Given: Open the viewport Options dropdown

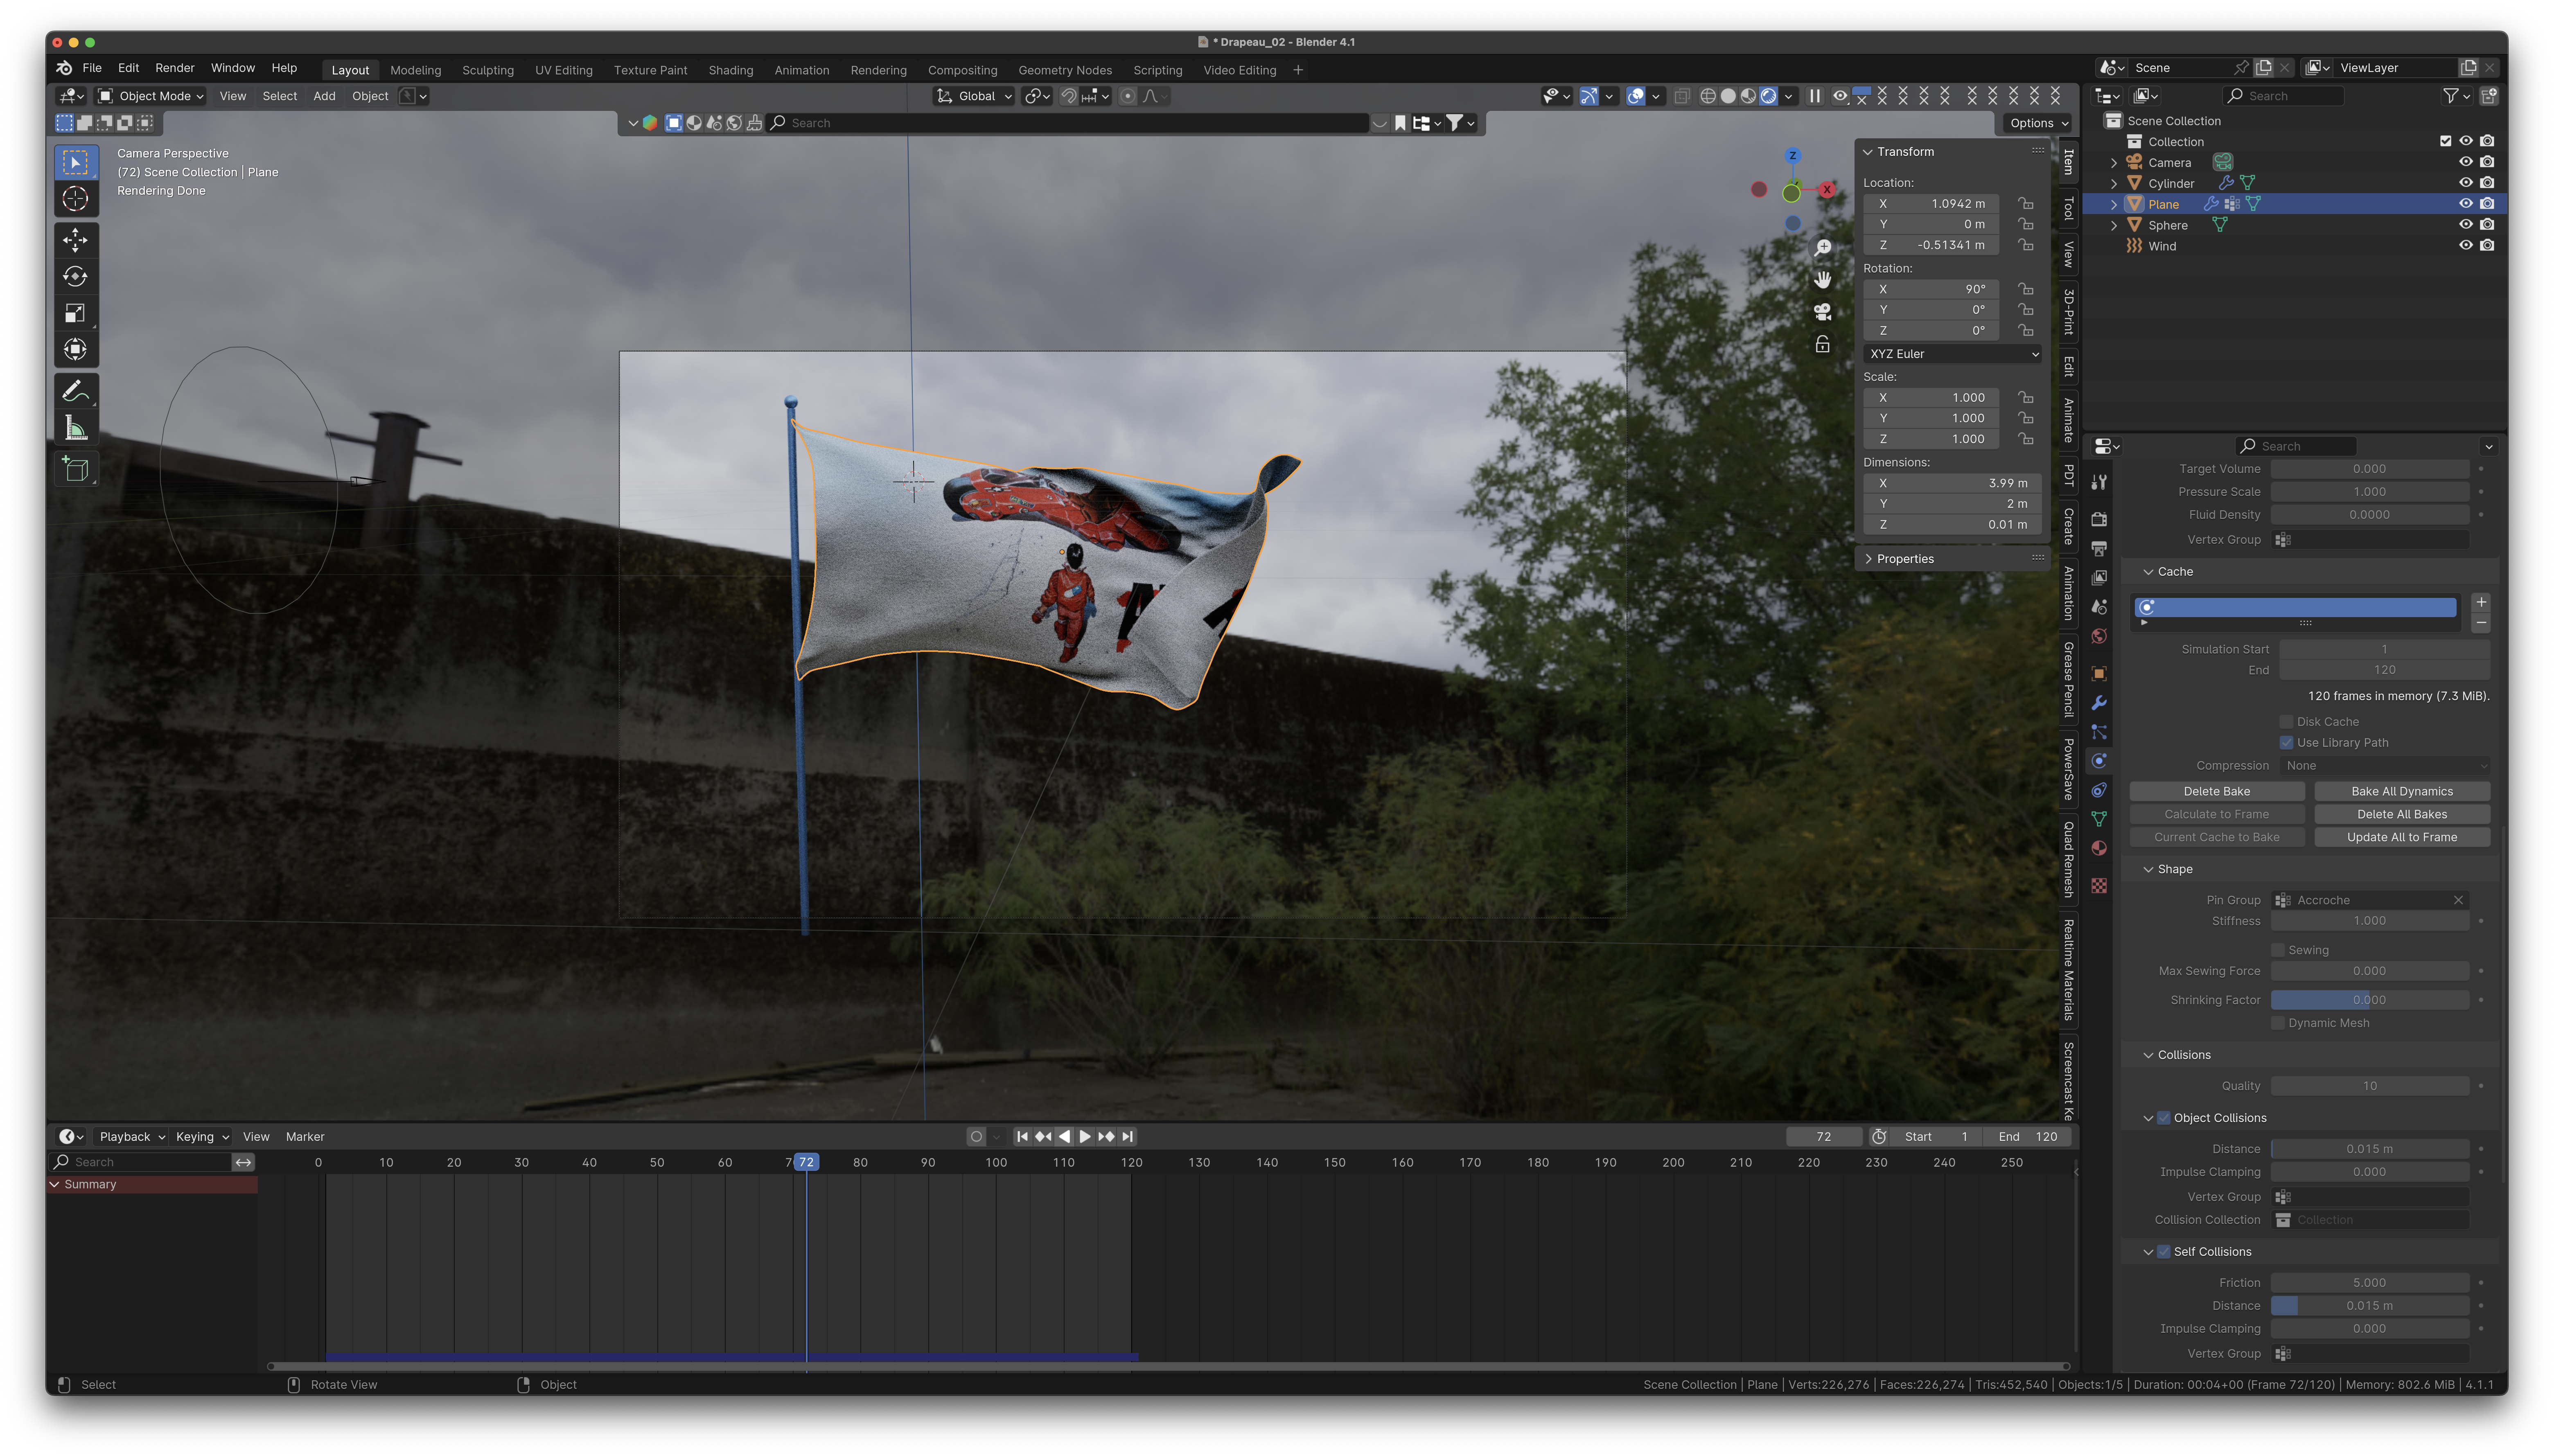Looking at the screenshot, I should point(2038,123).
